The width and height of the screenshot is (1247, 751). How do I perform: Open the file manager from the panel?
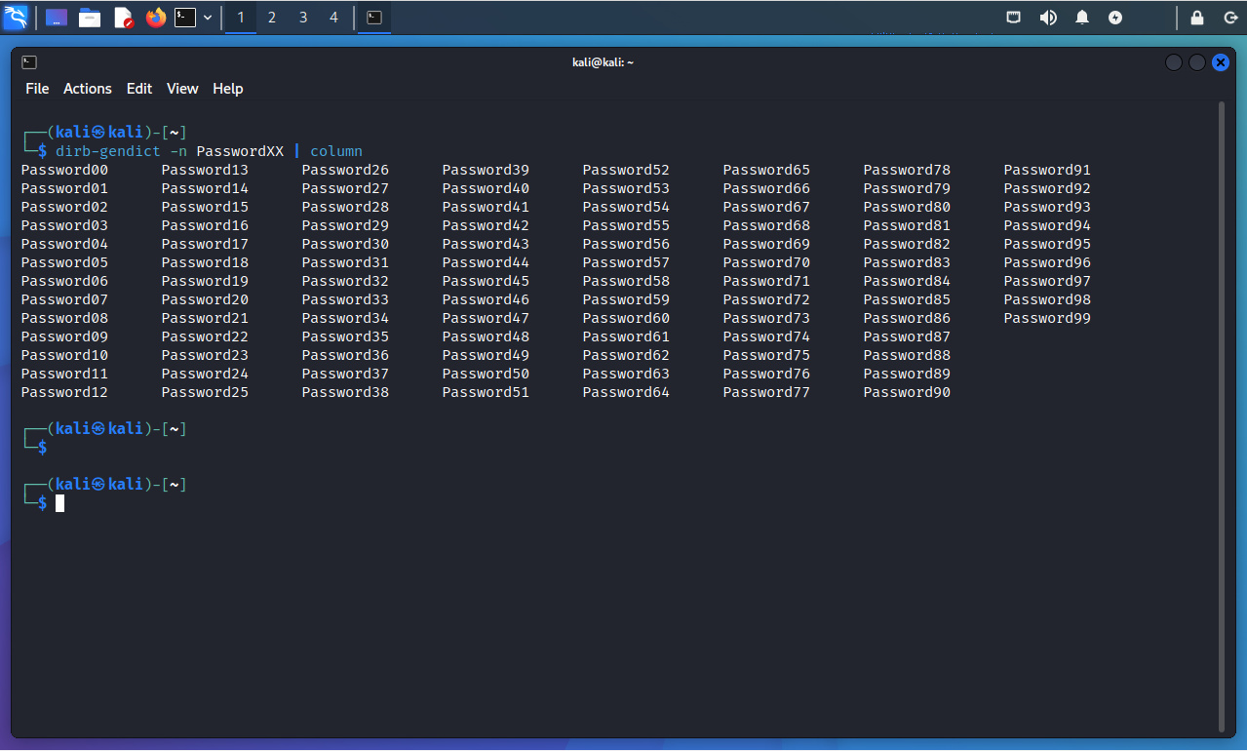[90, 18]
